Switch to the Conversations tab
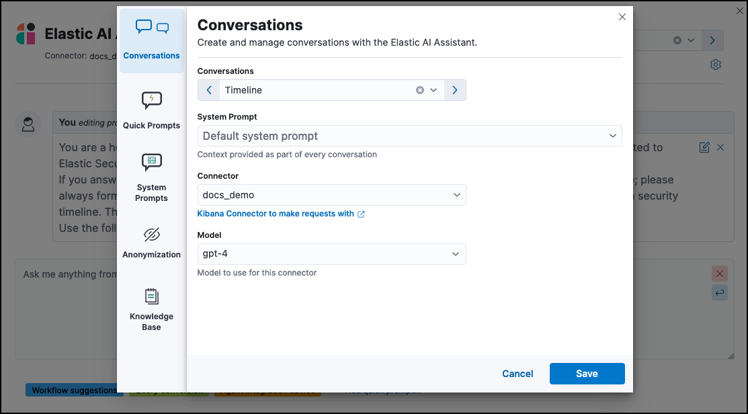748x414 pixels. [x=151, y=40]
